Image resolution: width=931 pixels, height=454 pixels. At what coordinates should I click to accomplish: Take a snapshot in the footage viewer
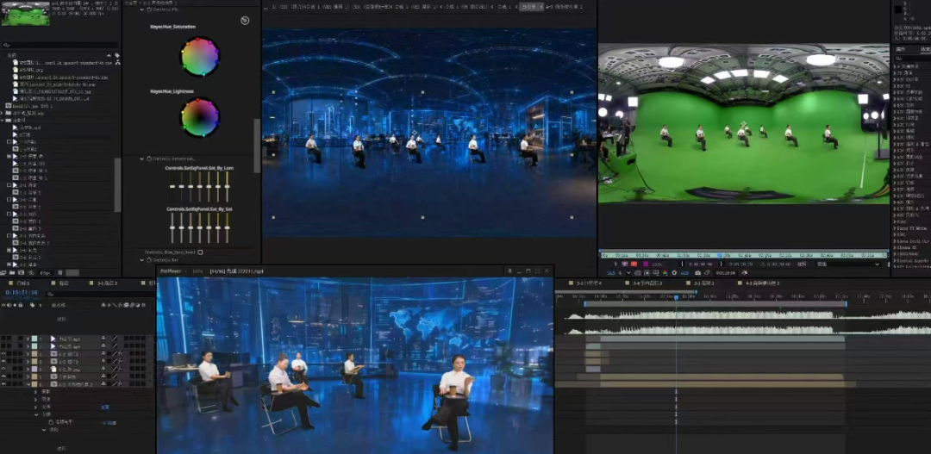pyautogui.click(x=697, y=273)
